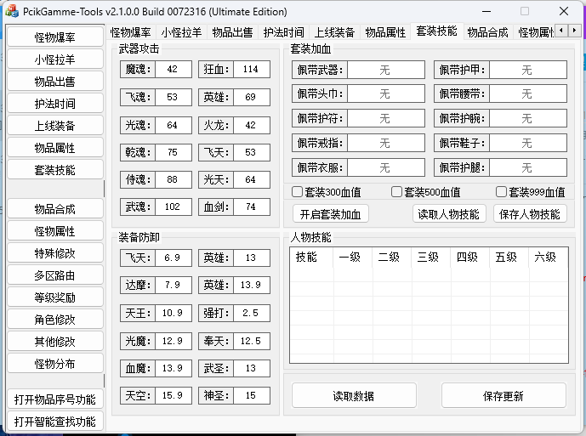Click the 读取数据 button
This screenshot has width=586, height=436.
(354, 396)
